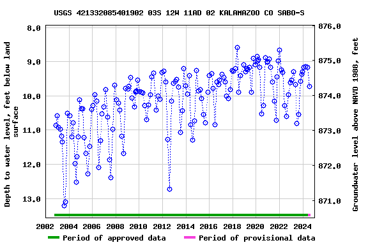This screenshot has width=368, height=245.
Task: Click the 2002 year label
Action: click(x=45, y=226)
